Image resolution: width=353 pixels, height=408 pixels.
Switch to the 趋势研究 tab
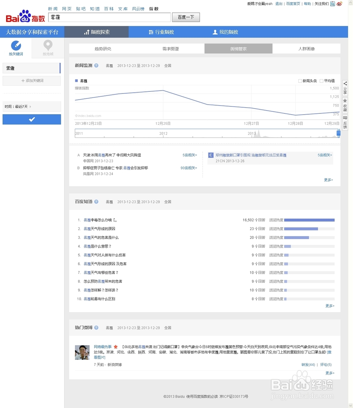pyautogui.click(x=103, y=49)
